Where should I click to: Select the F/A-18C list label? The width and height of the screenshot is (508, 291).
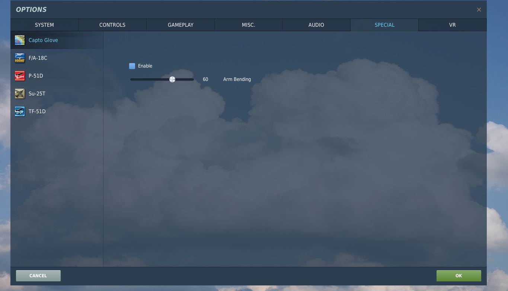click(x=38, y=58)
